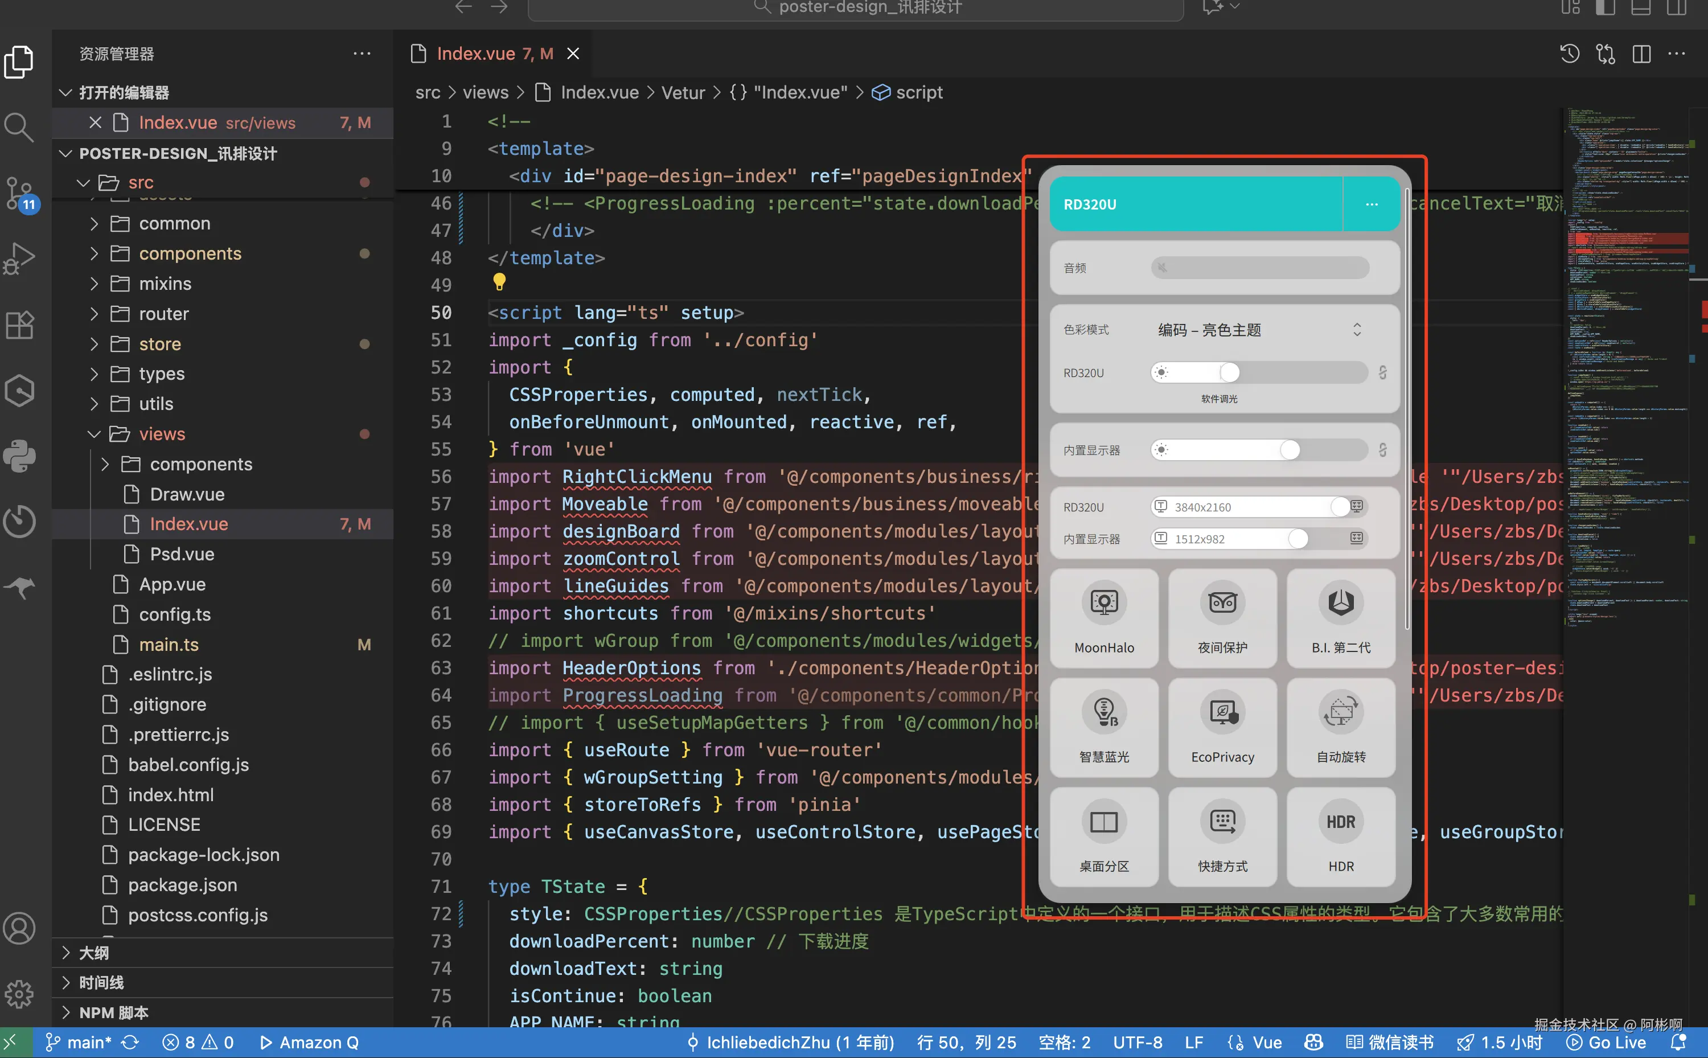Click Amazon Q in the status bar
This screenshot has height=1058, width=1708.
click(309, 1043)
